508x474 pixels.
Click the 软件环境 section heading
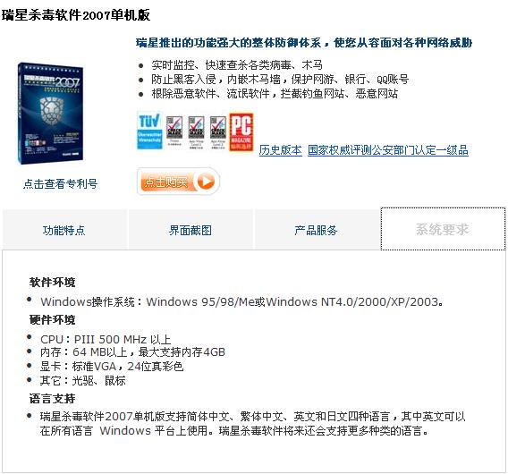52,283
